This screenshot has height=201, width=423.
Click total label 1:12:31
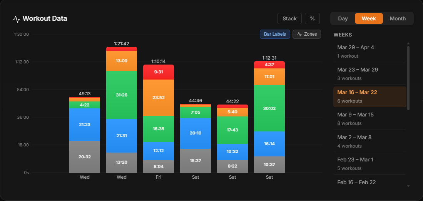[x=269, y=58]
